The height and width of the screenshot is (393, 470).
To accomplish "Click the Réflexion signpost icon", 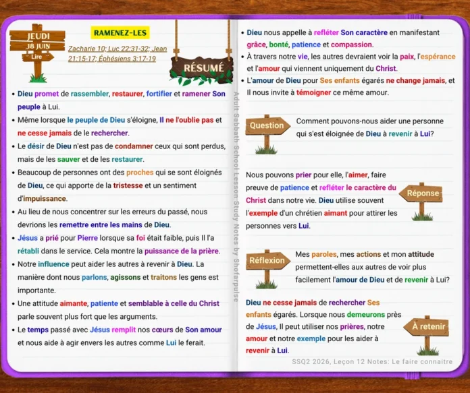I will coord(267,268).
